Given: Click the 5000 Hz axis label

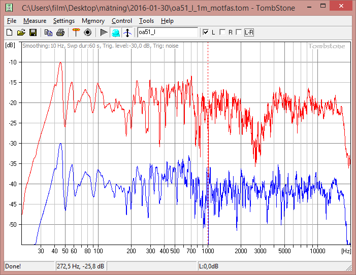Looking at the screenshot, I should pos(284,251).
